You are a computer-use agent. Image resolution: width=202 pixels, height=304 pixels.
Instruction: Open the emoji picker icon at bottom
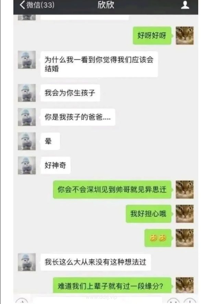coord(174,301)
